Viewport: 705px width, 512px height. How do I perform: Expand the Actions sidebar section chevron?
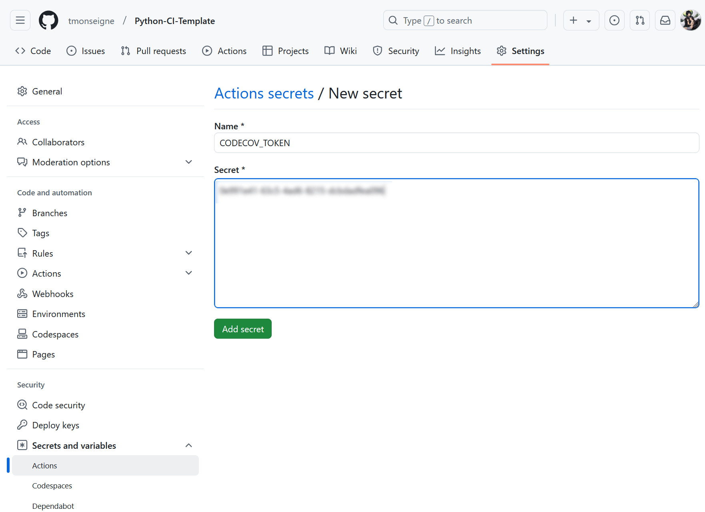pos(189,273)
